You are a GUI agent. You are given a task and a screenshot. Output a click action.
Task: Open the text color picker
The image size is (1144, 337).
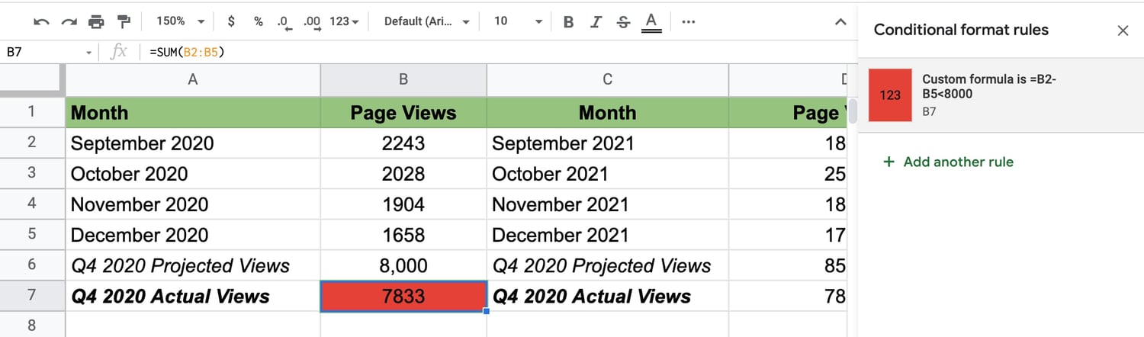[651, 21]
